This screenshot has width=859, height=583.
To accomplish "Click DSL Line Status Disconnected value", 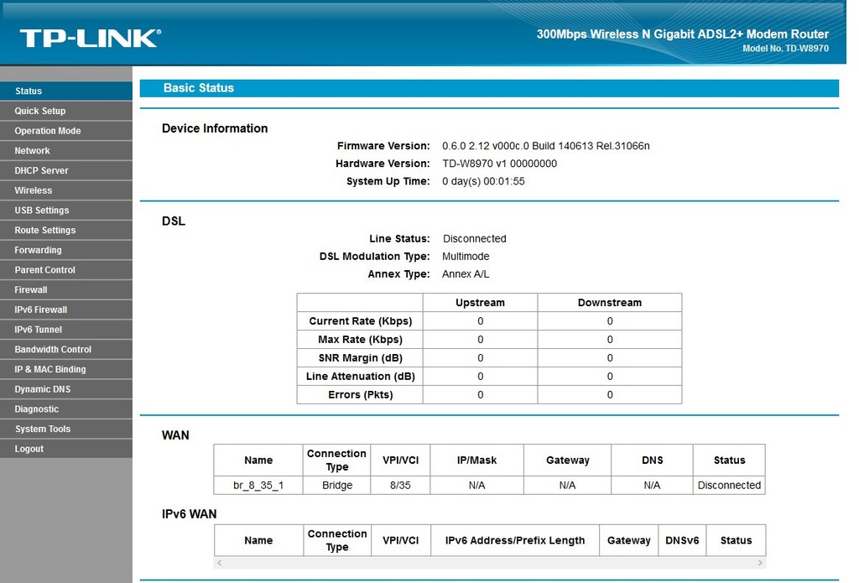I will tap(475, 239).
